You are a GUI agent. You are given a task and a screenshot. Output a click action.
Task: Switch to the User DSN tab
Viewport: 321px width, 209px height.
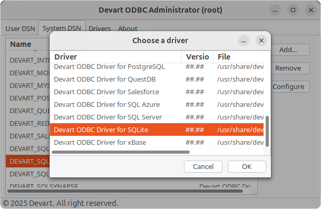pyautogui.click(x=20, y=28)
